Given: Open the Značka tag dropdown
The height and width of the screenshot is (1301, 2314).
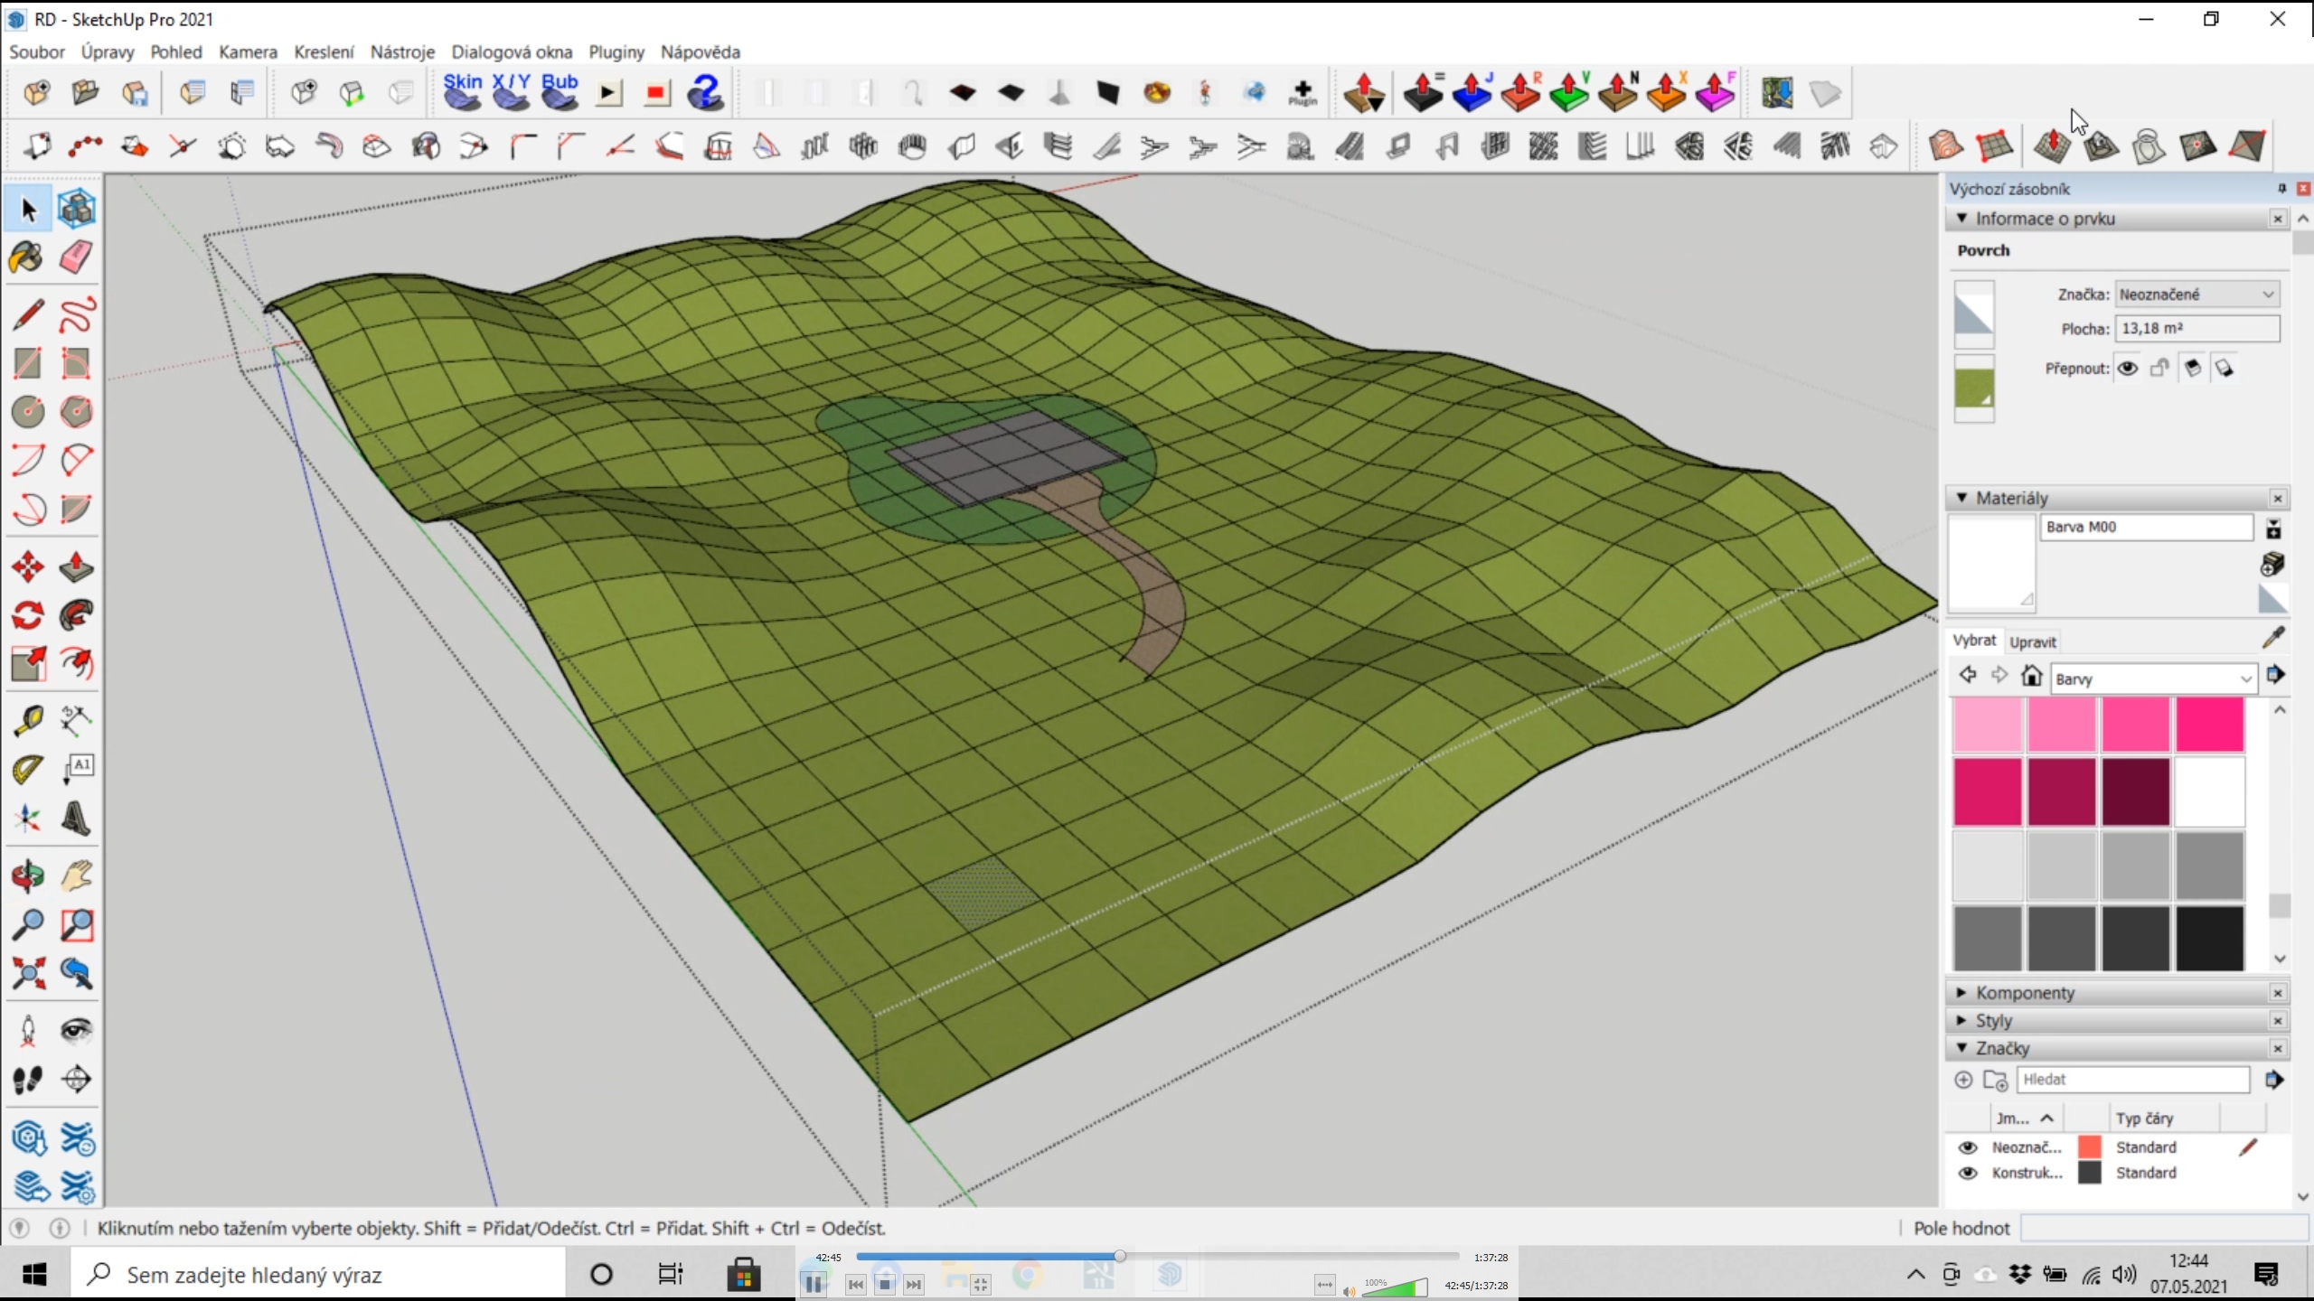Looking at the screenshot, I should click(2196, 295).
